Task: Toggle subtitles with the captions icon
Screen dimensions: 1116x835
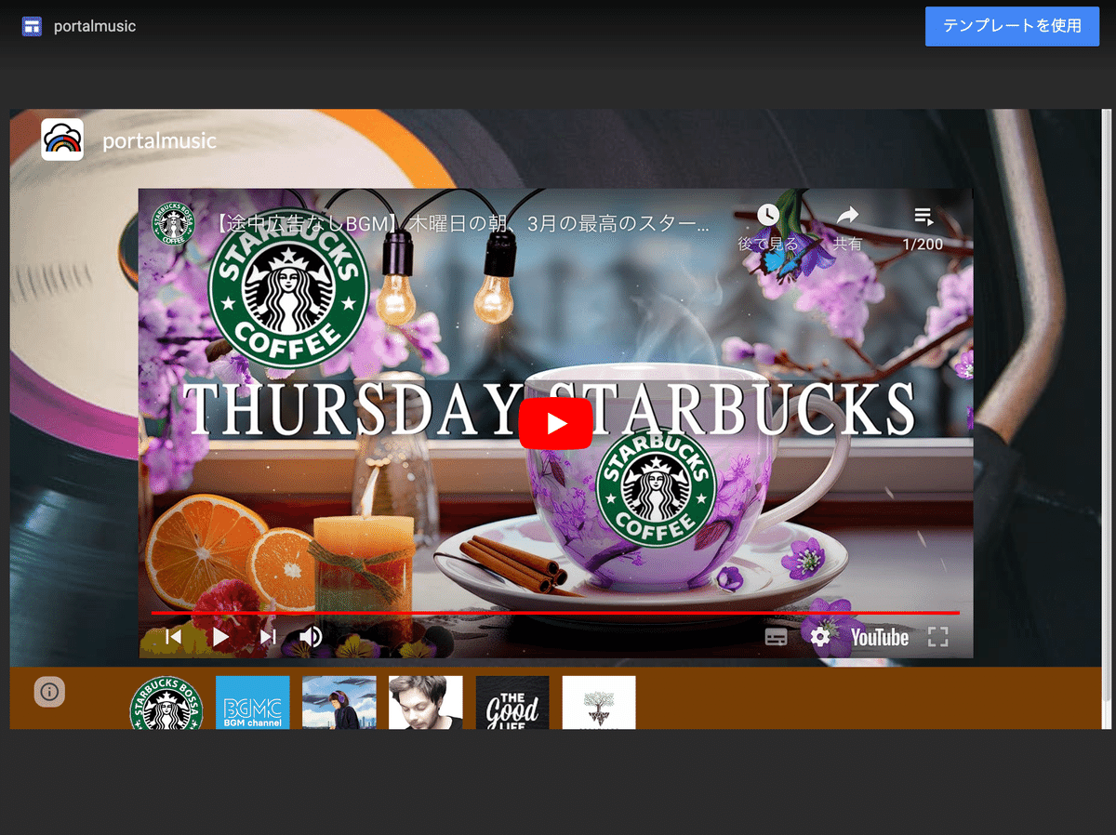Action: click(776, 637)
